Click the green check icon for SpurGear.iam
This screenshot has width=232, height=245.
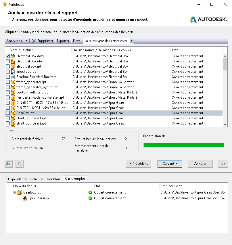click(90, 198)
